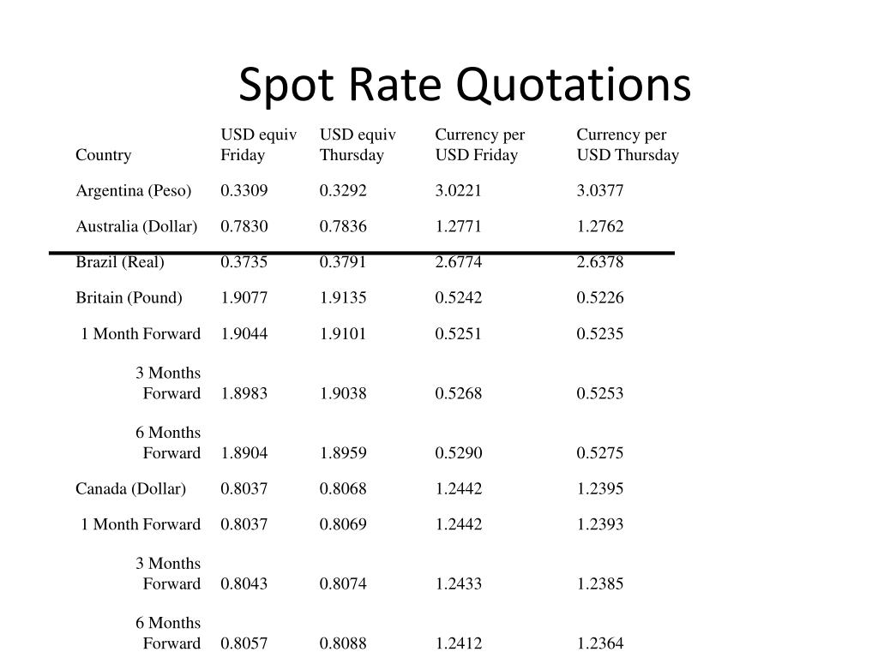This screenshot has width=878, height=658.
Task: Click Britain 1 Month Forward label
Action: pyautogui.click(x=141, y=334)
